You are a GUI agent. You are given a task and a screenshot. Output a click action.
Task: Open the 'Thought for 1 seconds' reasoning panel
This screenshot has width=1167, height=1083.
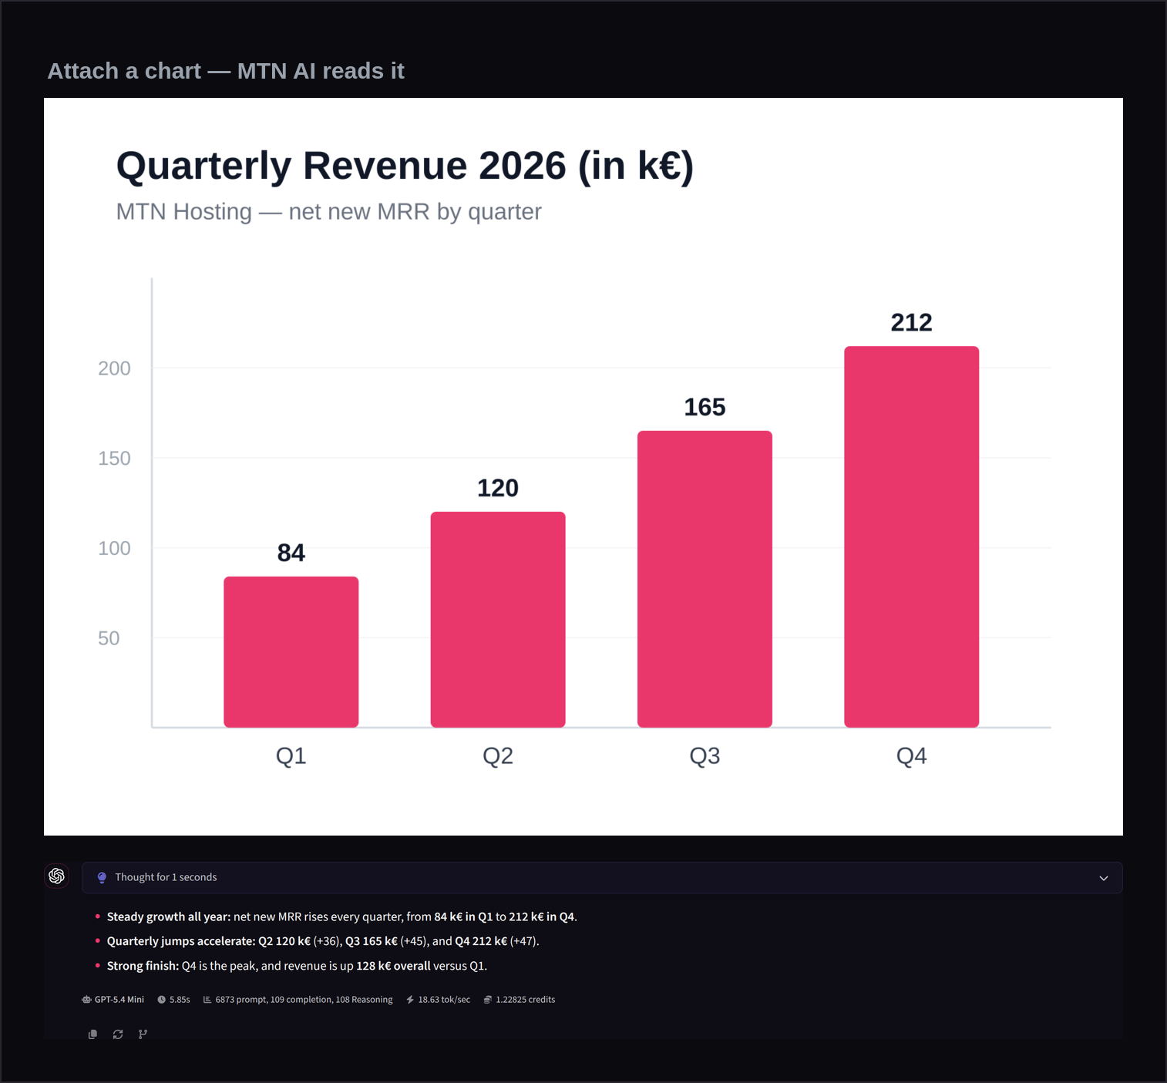(602, 877)
